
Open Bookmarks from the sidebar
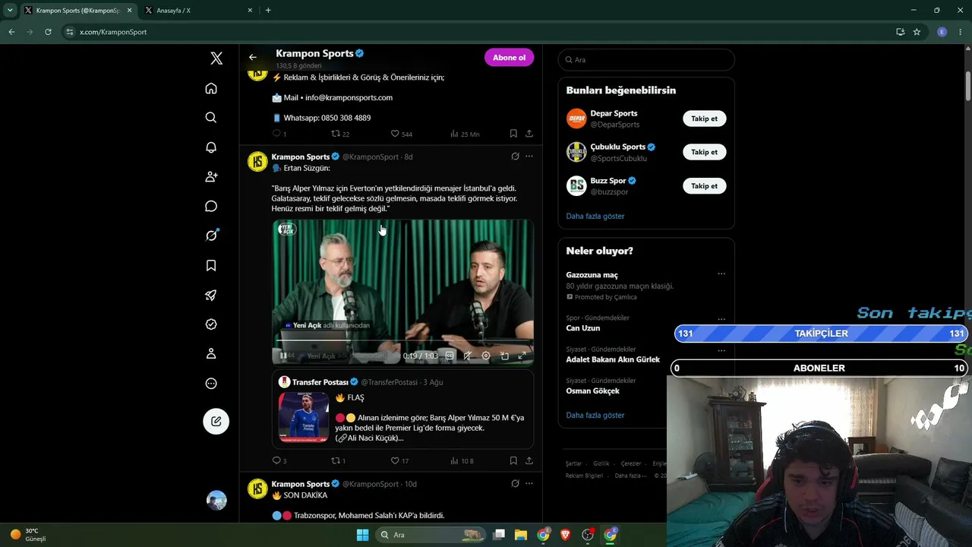pos(211,265)
